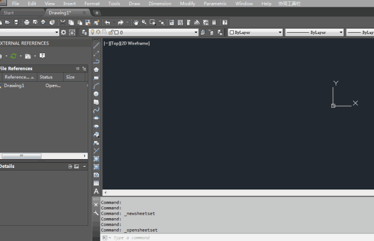Click the Pan hand icon

[136, 22]
